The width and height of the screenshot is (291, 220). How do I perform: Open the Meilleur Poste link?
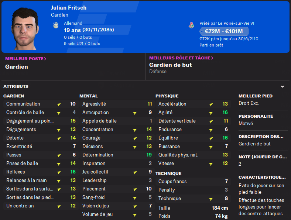(x=26, y=59)
